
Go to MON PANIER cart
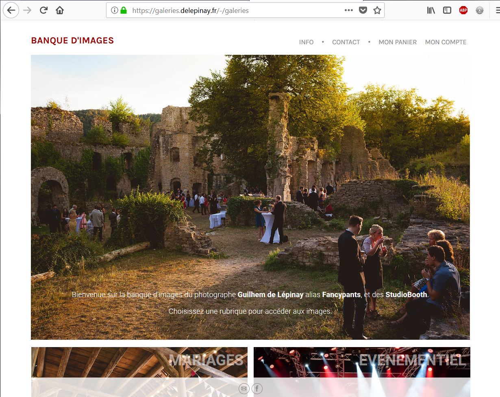tap(398, 42)
